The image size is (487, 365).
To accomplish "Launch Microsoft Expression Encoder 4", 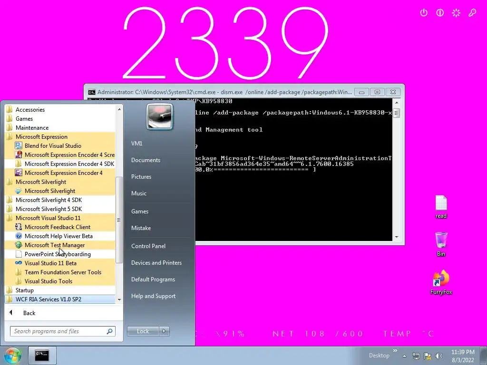I will 59,173.
